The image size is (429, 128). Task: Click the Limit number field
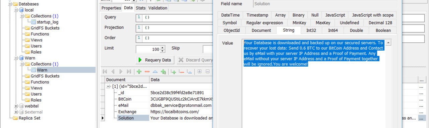pos(148,49)
